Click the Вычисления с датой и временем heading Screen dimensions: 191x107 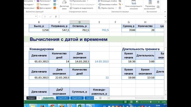(x=69, y=39)
